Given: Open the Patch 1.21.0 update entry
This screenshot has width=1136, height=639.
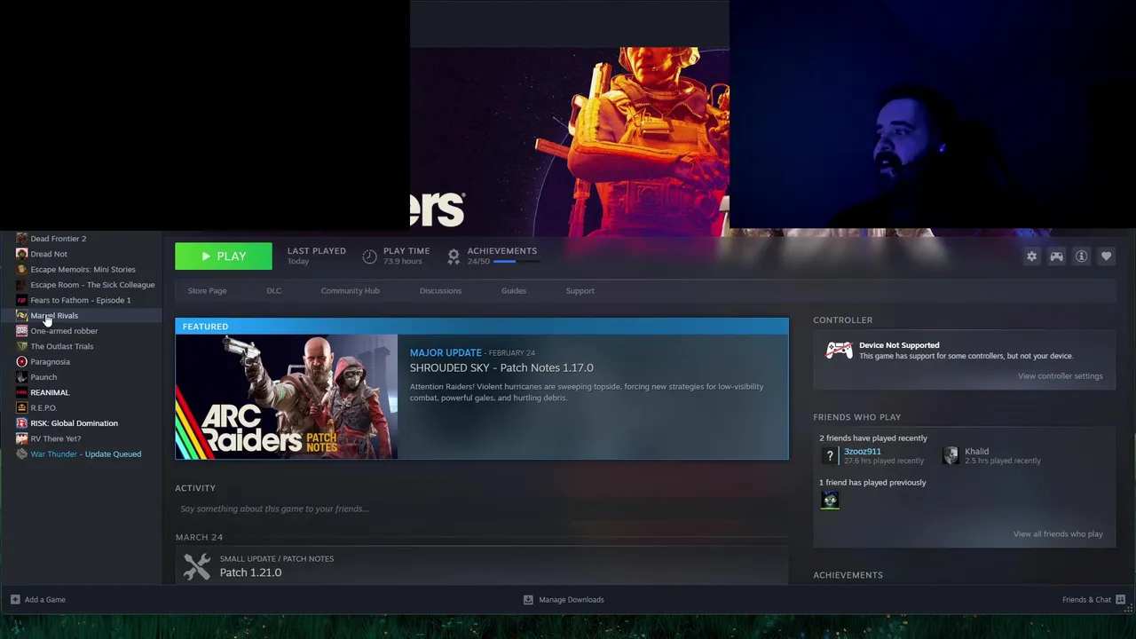Looking at the screenshot, I should click(481, 565).
